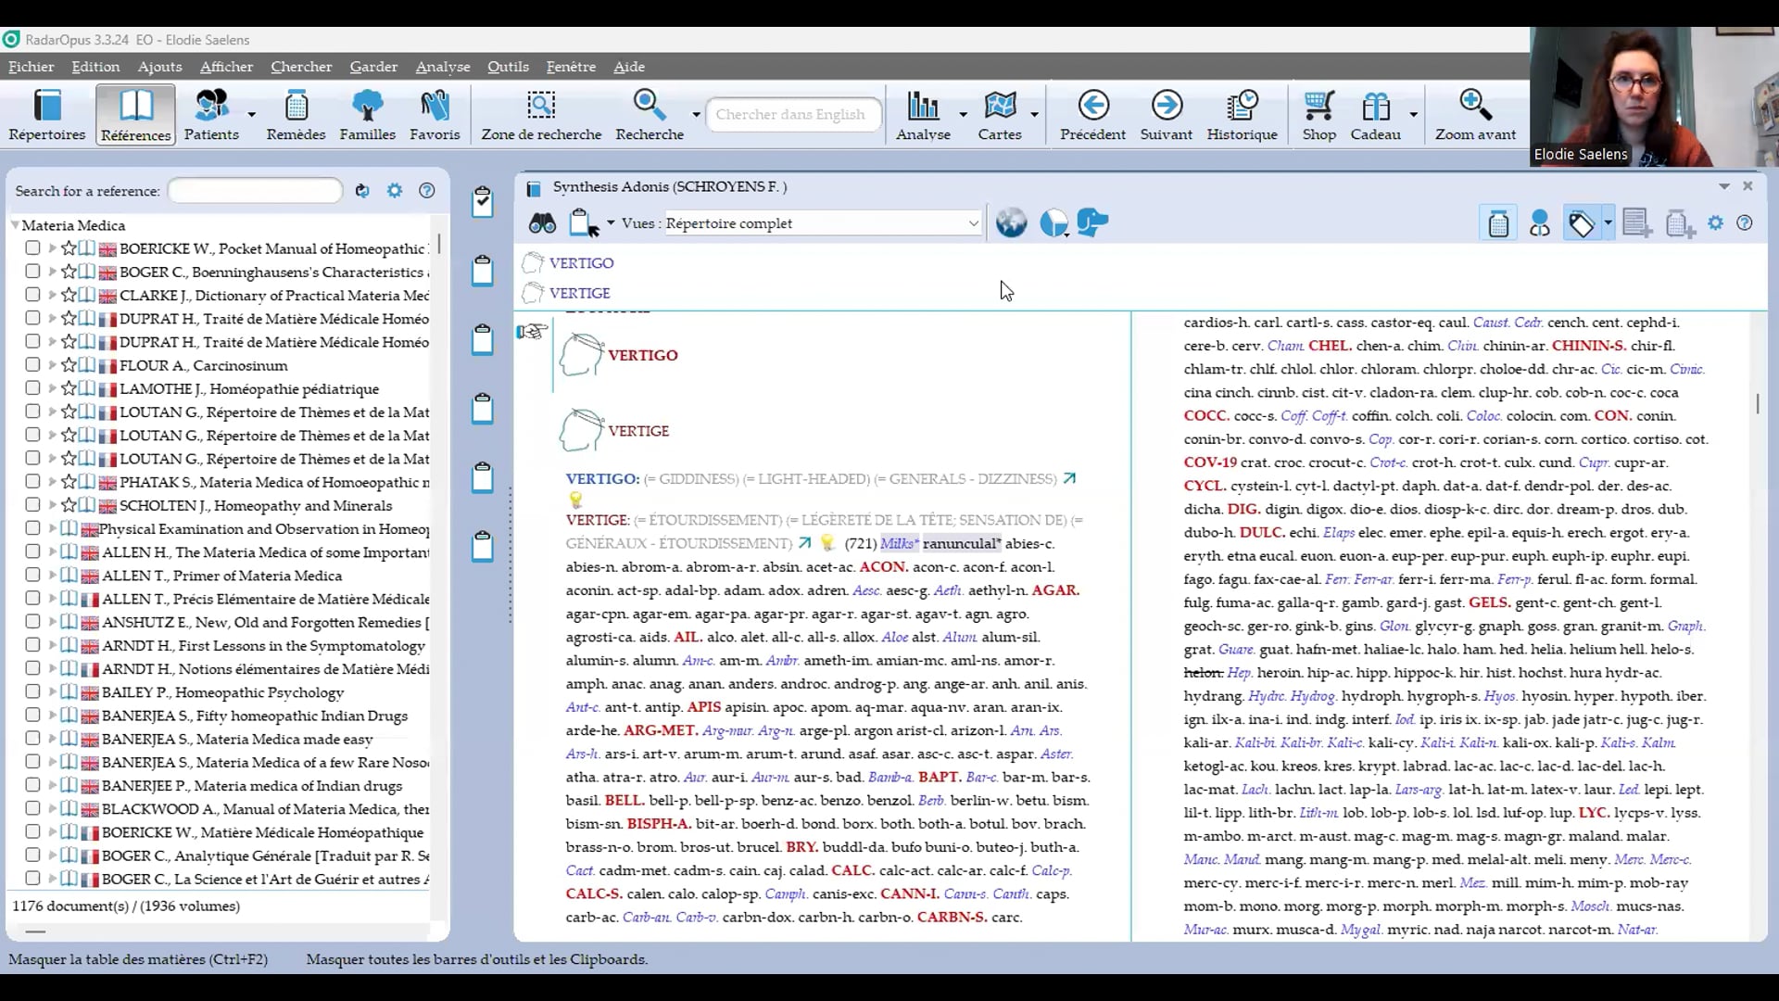This screenshot has width=1779, height=1001.
Task: Open the VERTIGE breadcrumb link
Action: [x=579, y=293]
